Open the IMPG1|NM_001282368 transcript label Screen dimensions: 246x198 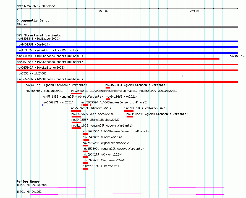32,185
